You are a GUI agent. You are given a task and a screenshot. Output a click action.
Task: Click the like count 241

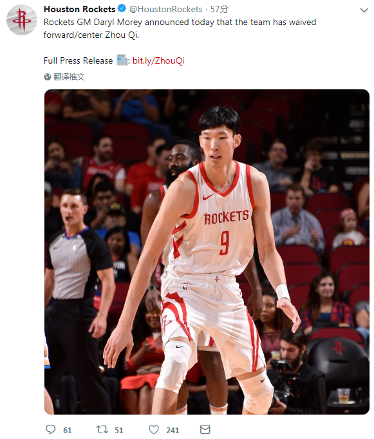(x=173, y=430)
